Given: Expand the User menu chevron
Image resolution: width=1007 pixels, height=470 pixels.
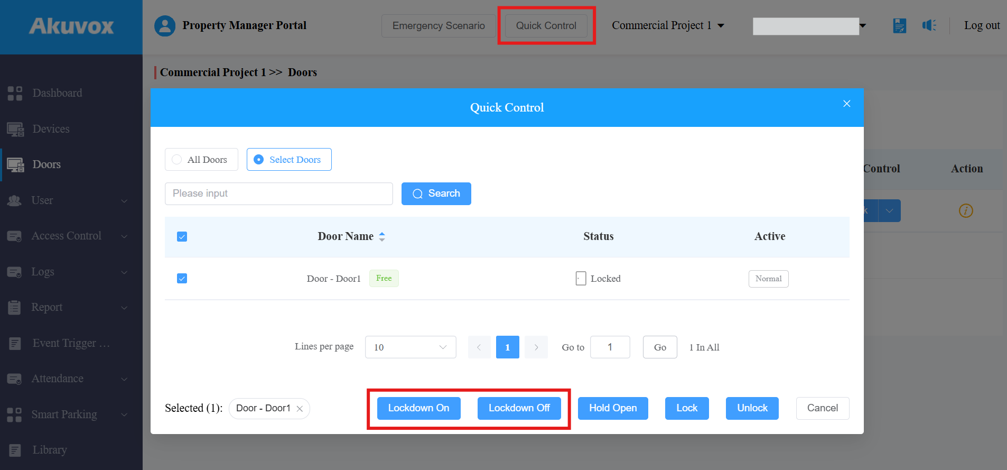Looking at the screenshot, I should point(124,201).
